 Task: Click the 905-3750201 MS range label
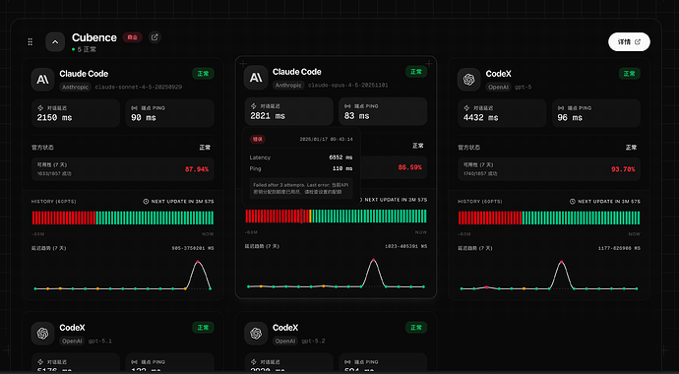pos(193,248)
